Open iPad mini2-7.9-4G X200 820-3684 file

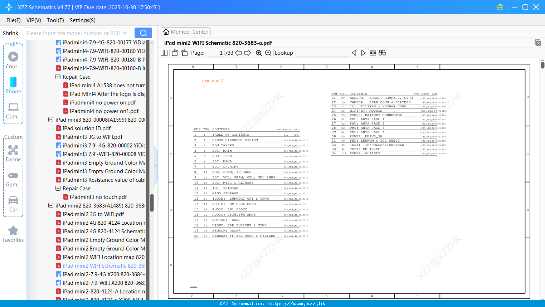point(101,274)
